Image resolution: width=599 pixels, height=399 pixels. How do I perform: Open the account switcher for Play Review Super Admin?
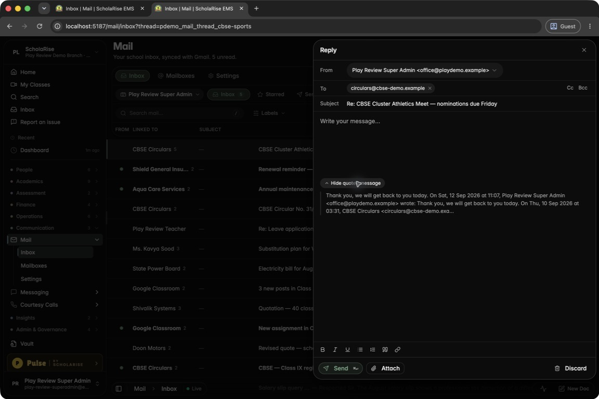click(55, 383)
